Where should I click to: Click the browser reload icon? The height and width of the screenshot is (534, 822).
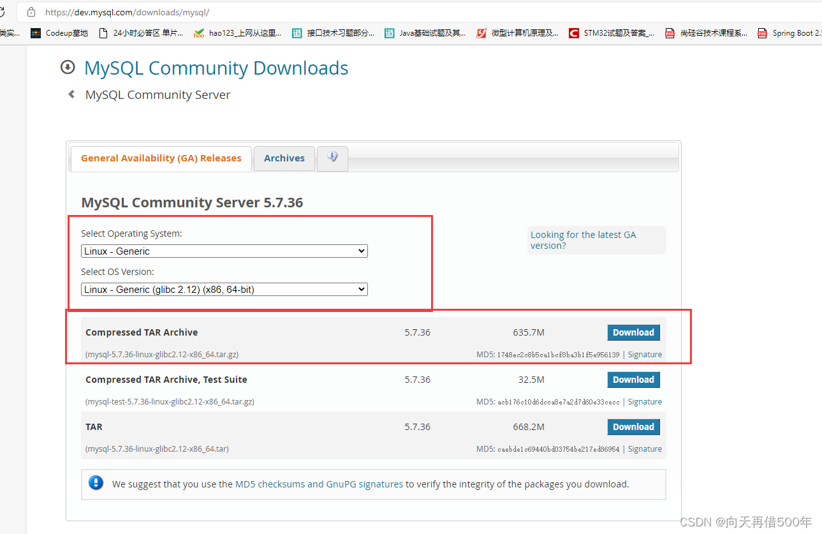pos(3,12)
